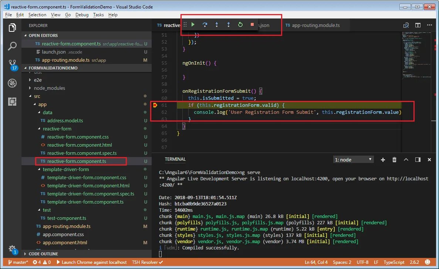This screenshot has width=439, height=269.
Task: Split the editor using the split icon
Action: pos(418,25)
